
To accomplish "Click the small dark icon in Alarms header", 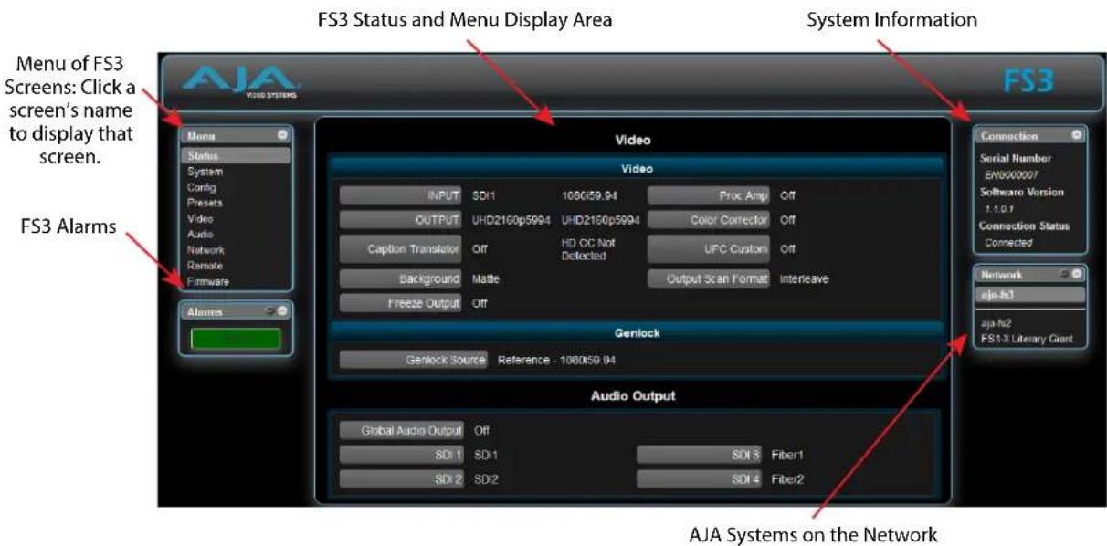I will pos(270,311).
